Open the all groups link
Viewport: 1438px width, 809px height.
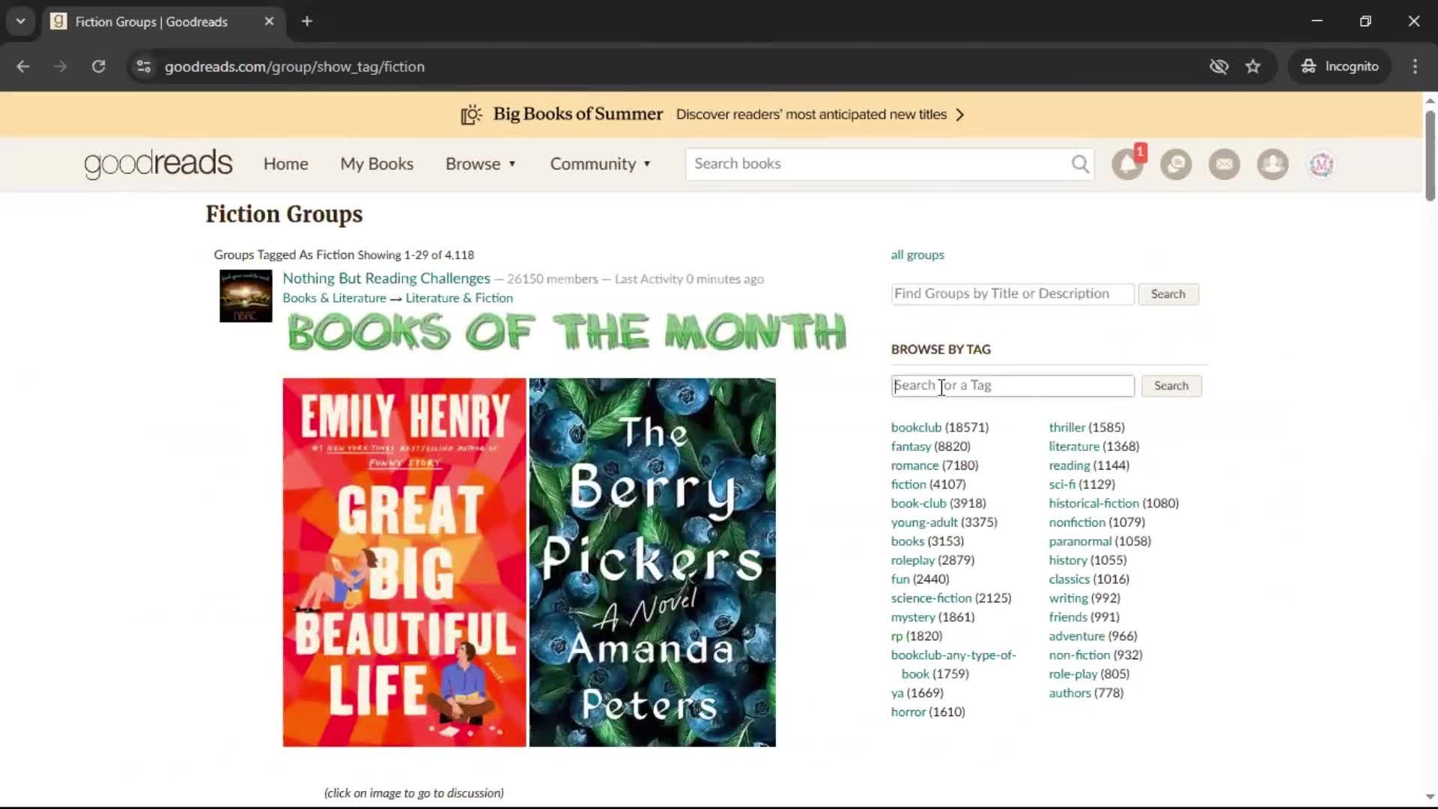(917, 255)
